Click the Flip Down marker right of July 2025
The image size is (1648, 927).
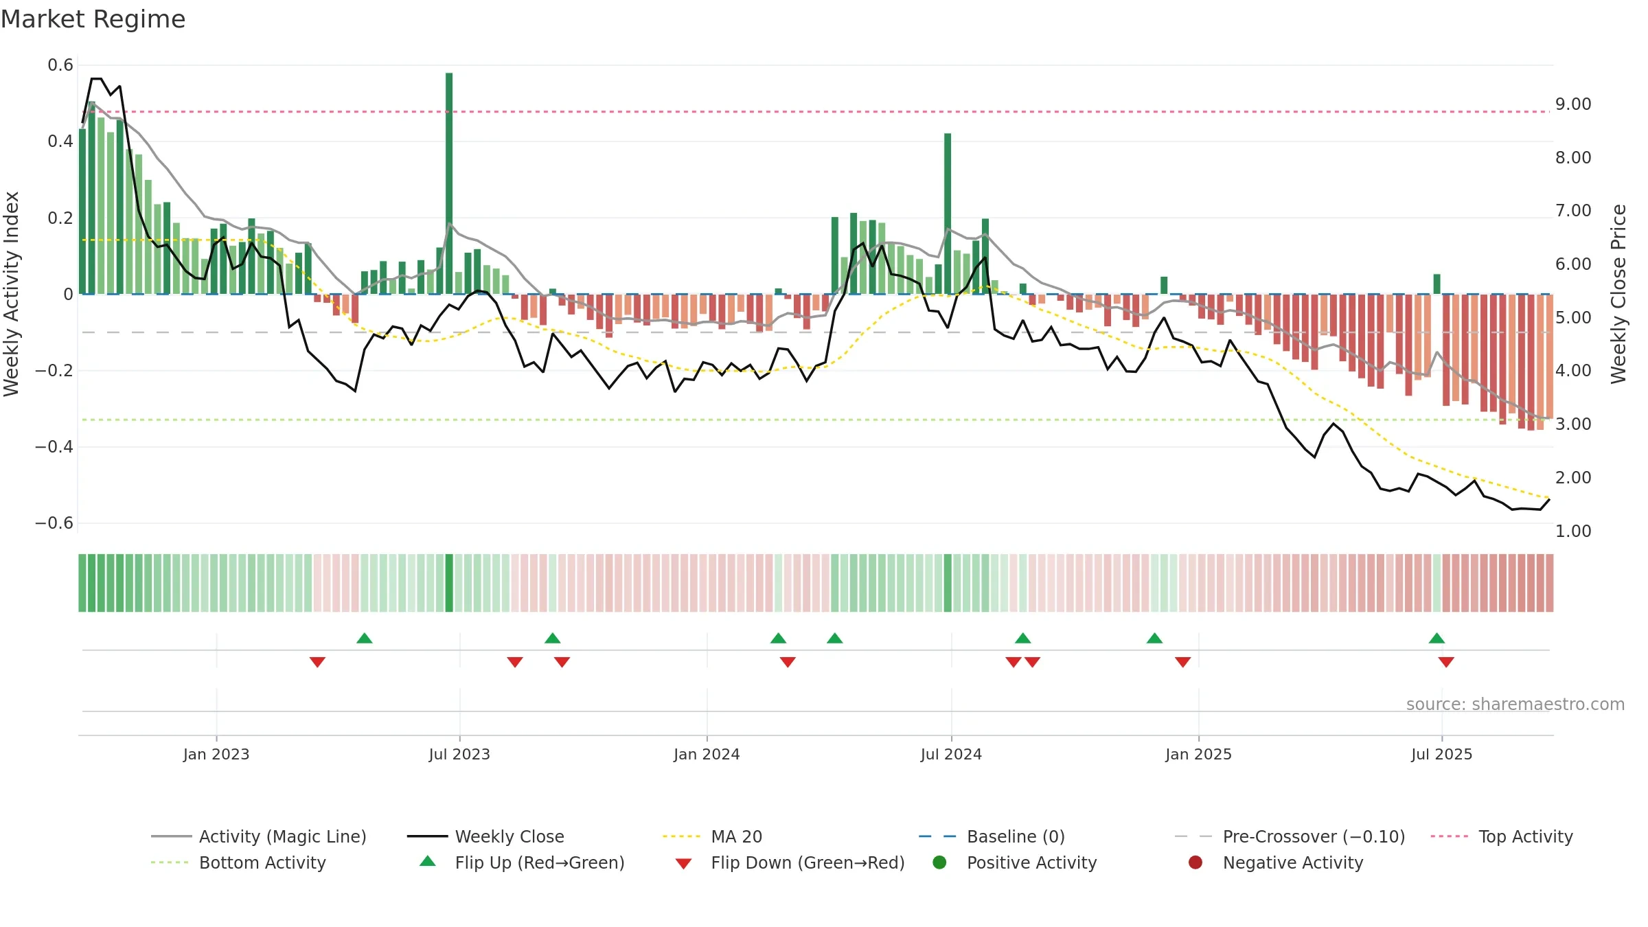click(x=1446, y=662)
